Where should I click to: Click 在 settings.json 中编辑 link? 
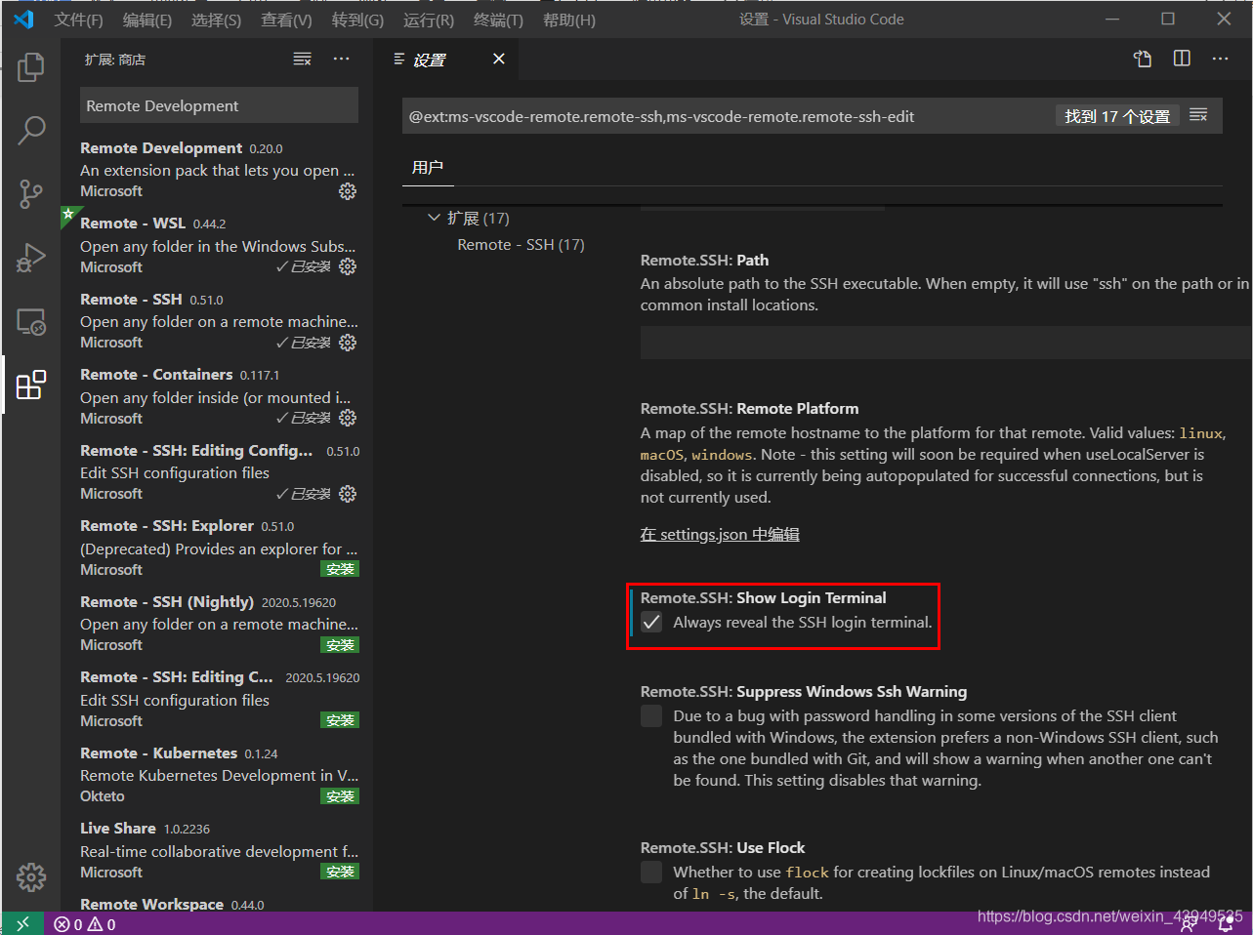tap(720, 535)
